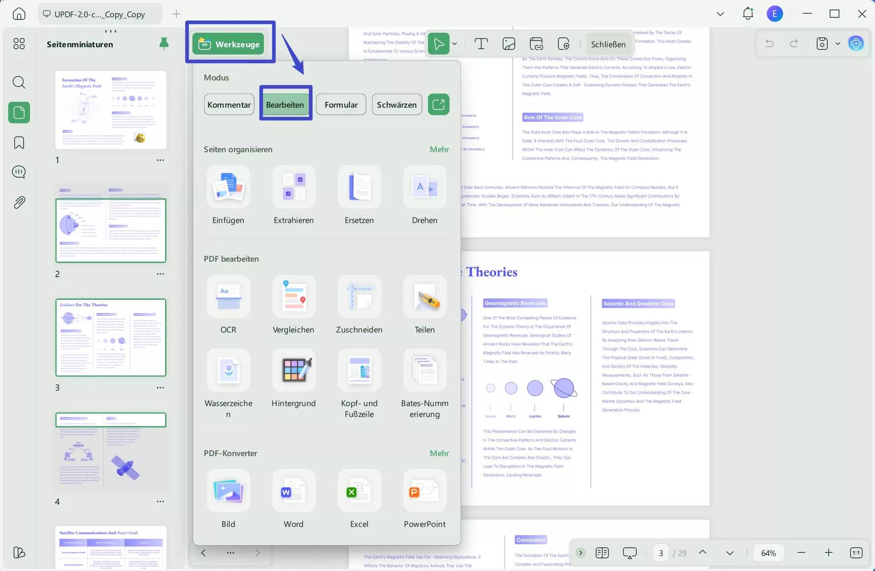Screen dimensions: 875x571
Task: Select the Search tool in the left sidebar
Action: coord(19,82)
